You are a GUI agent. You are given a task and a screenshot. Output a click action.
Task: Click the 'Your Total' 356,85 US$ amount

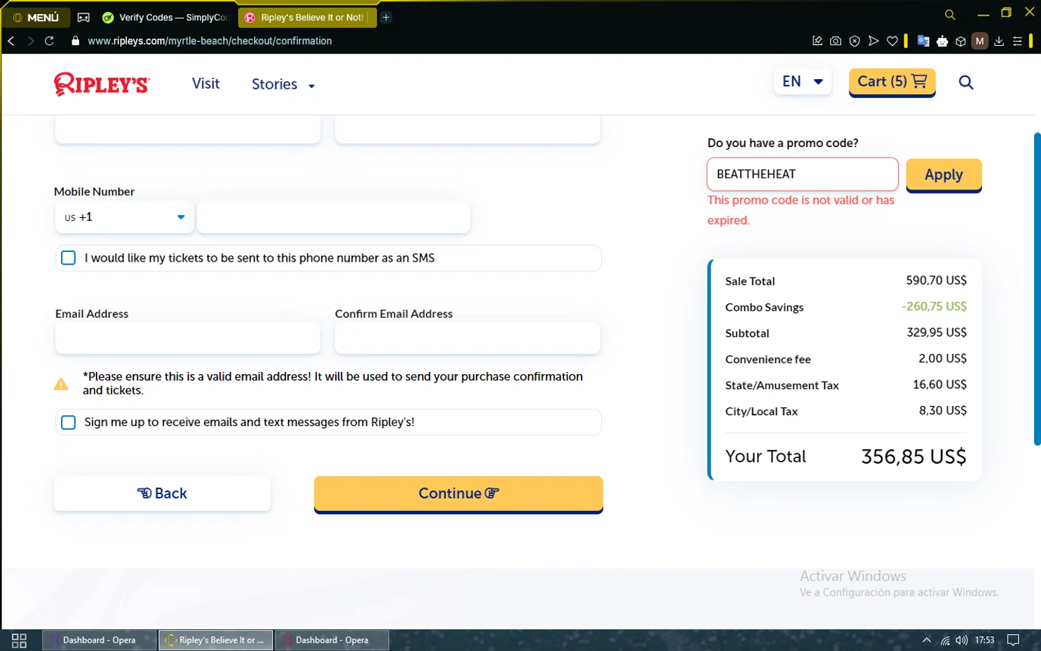coord(913,457)
